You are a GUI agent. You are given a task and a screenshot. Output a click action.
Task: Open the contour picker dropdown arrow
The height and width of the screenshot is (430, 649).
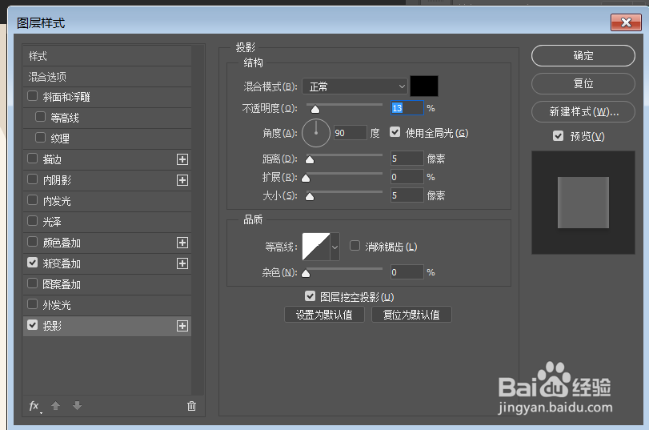click(335, 247)
